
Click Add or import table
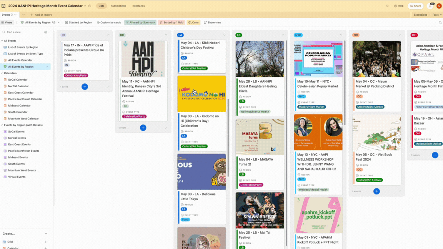(x=41, y=15)
